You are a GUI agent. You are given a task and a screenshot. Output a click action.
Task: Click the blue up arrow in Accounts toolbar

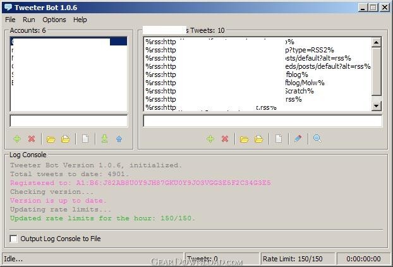[x=119, y=139]
